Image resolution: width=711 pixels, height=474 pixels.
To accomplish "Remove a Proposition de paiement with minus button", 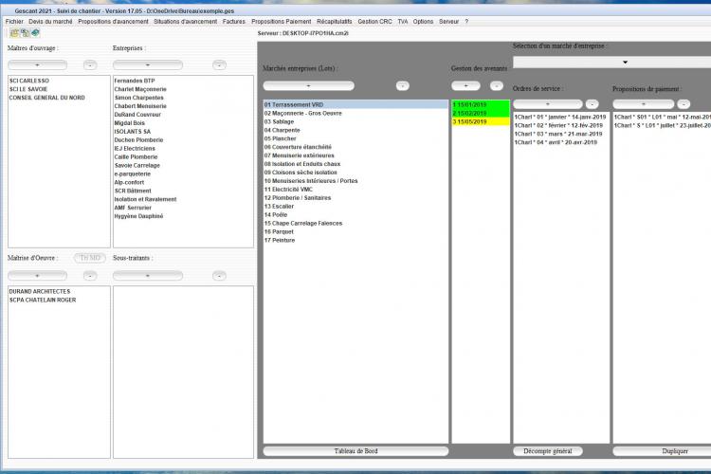I will [684, 104].
